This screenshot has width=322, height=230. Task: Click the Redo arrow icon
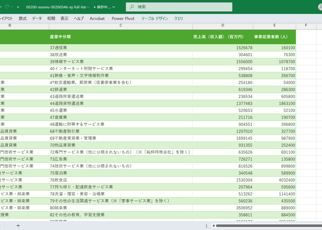pos(7,7)
